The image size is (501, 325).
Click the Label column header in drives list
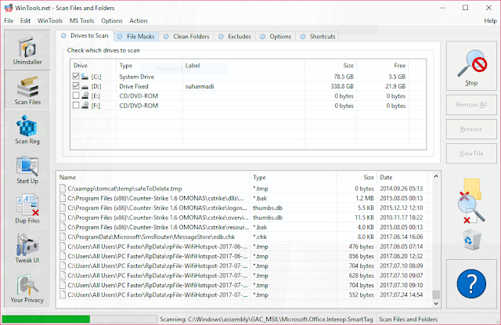point(243,66)
